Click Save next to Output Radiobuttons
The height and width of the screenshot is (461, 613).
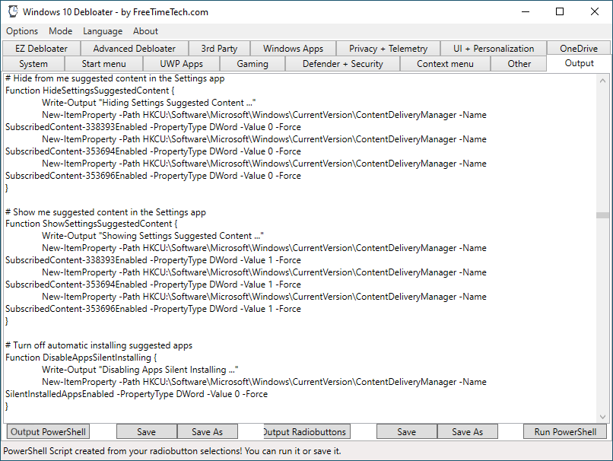click(407, 431)
